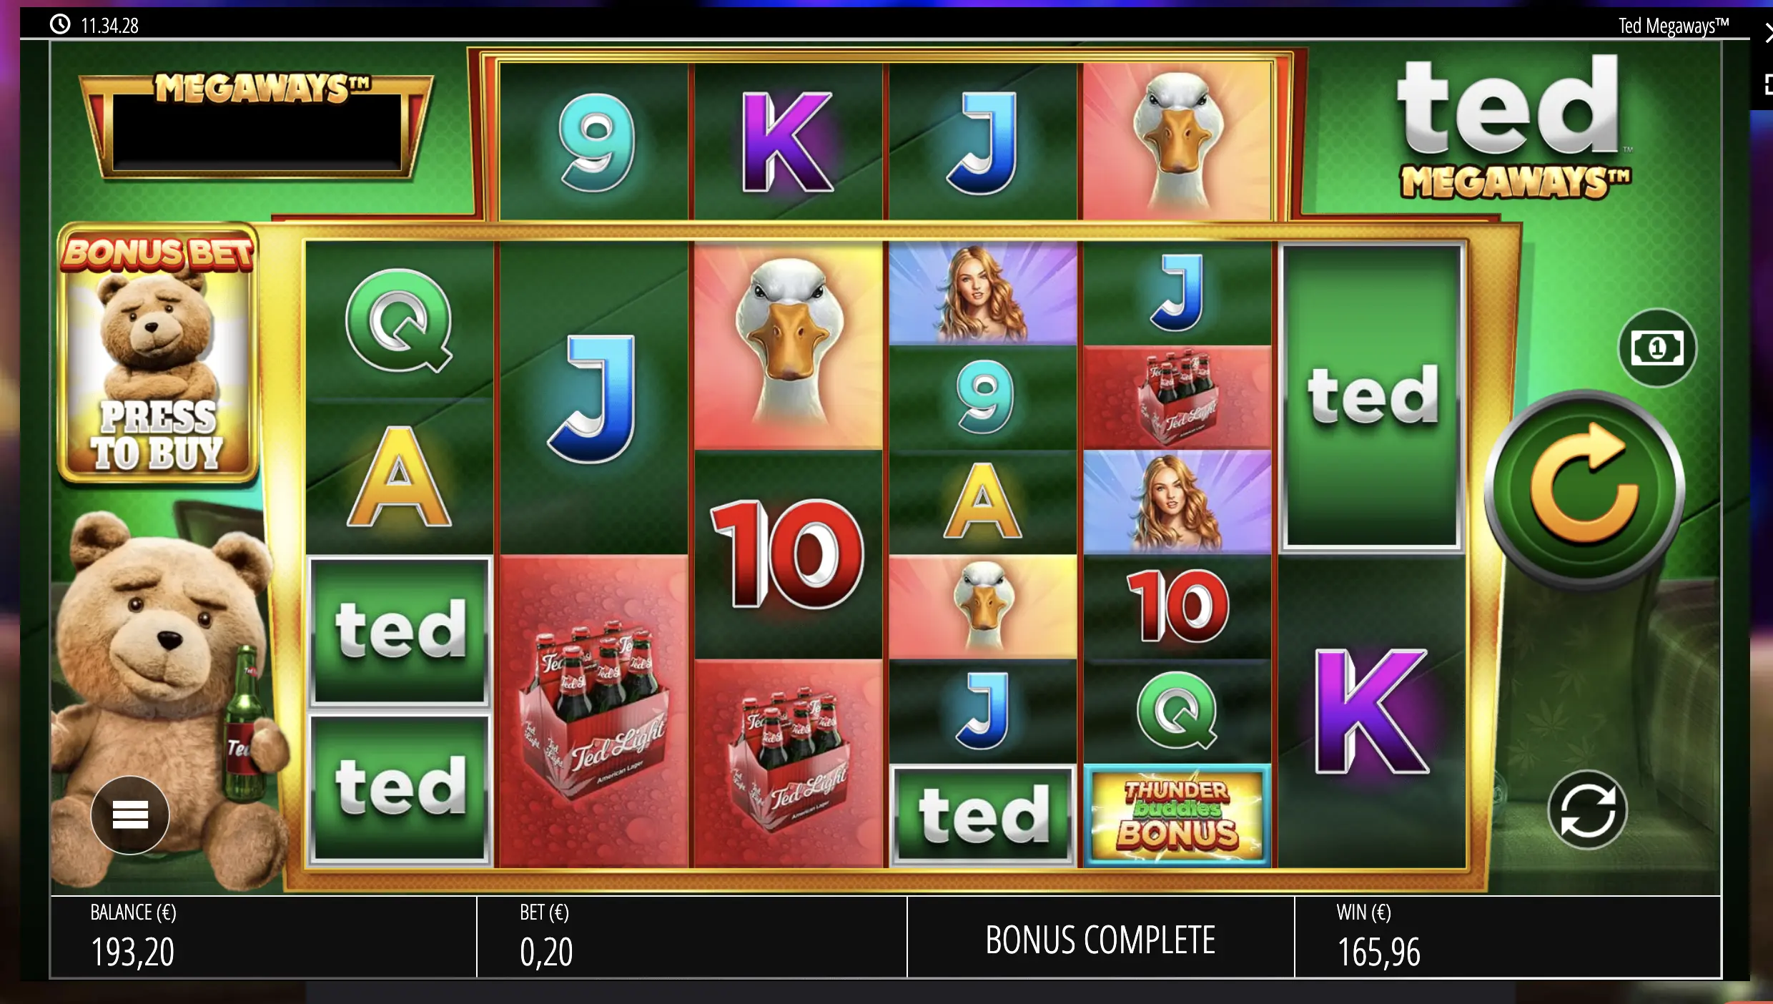Spin the reels with the big green button
The height and width of the screenshot is (1004, 1773).
(x=1584, y=489)
